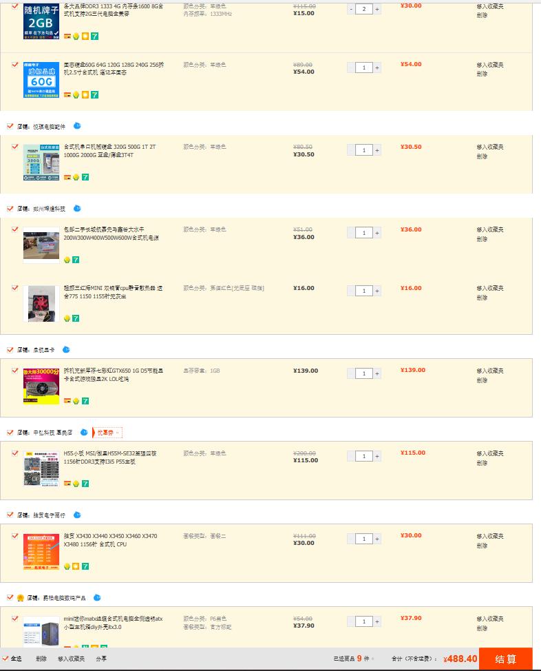
Task: Toggle the 全选 select-all checkbox at bottom
Action: (x=6, y=659)
